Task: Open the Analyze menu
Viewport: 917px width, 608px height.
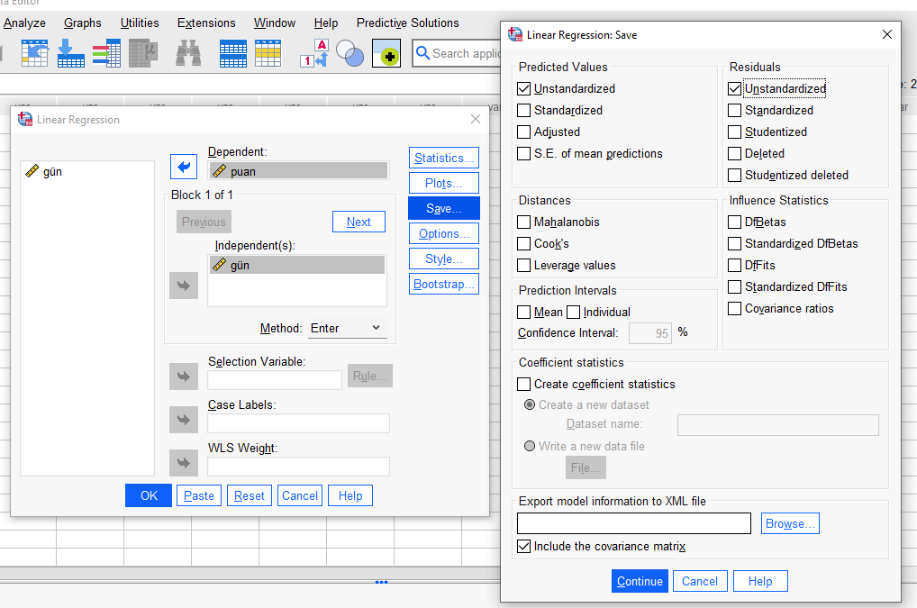Action: (x=24, y=23)
